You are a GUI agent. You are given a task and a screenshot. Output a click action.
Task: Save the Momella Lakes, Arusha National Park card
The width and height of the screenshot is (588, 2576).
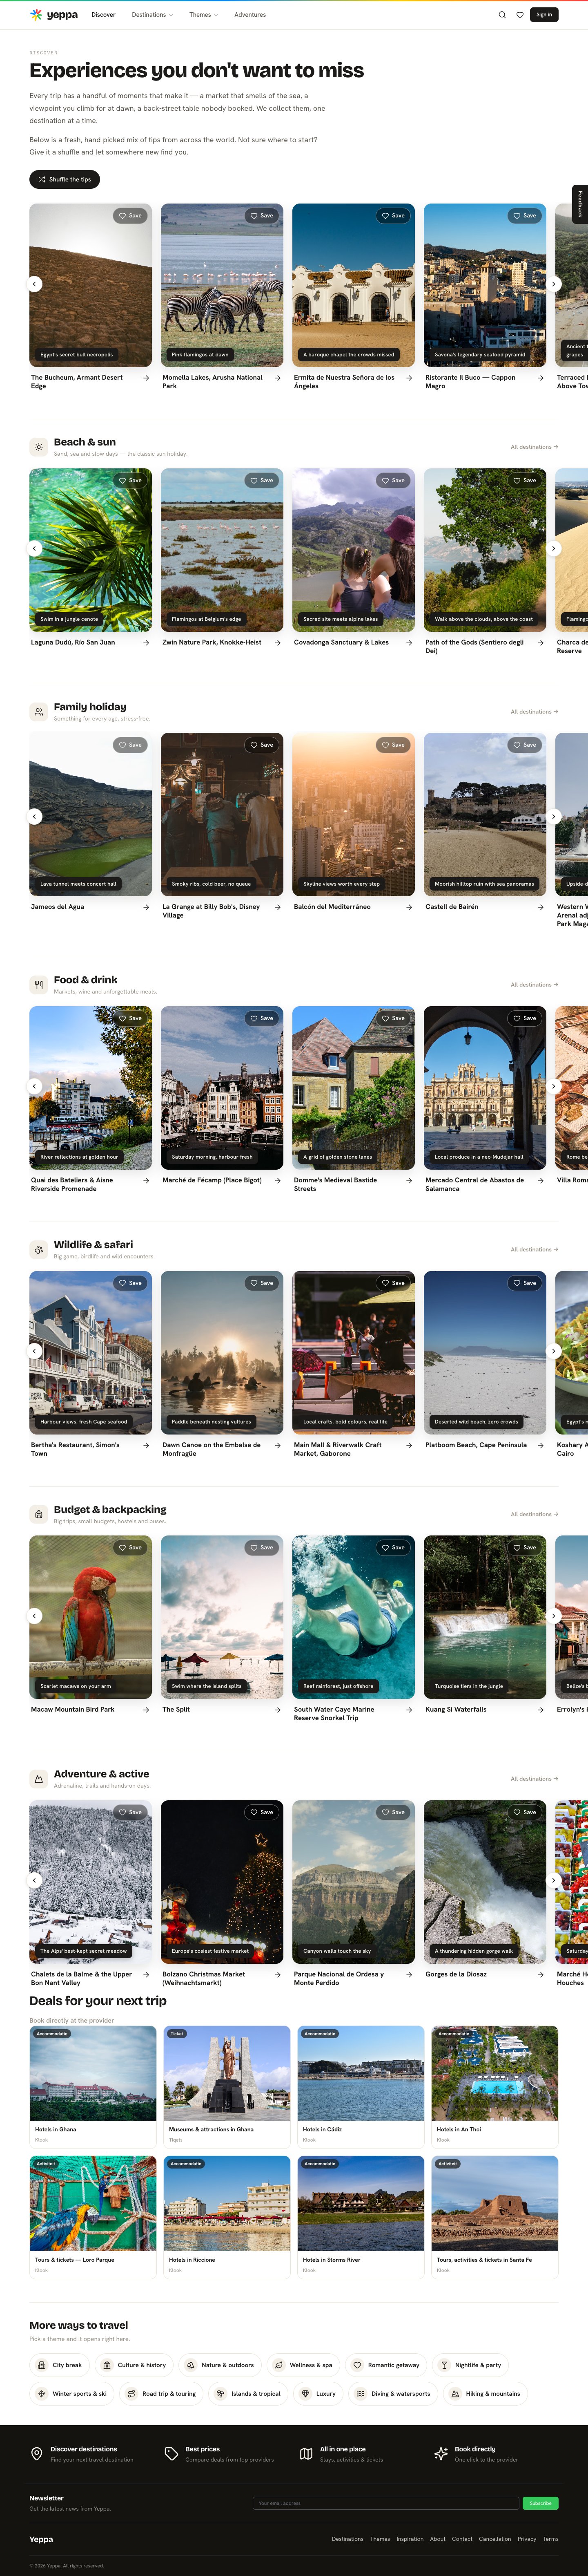262,216
